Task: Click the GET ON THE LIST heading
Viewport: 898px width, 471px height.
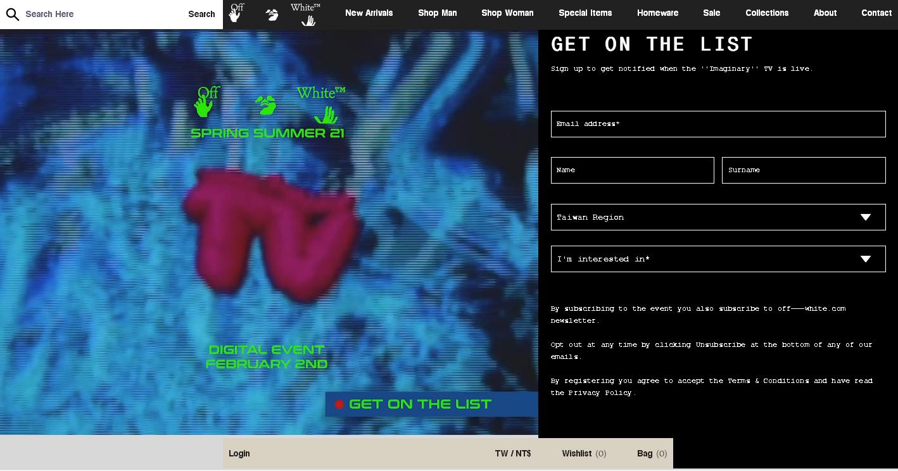Action: [x=652, y=44]
